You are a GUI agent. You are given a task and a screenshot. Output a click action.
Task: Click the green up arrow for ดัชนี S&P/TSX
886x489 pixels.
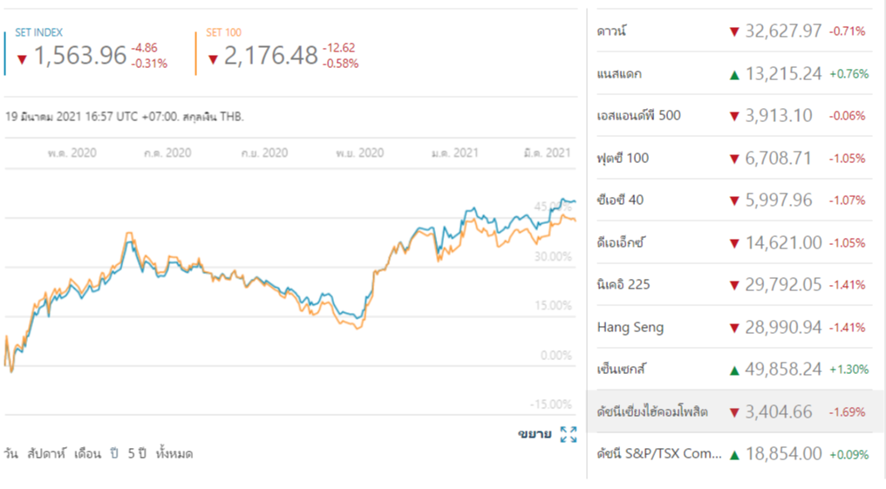pyautogui.click(x=734, y=454)
